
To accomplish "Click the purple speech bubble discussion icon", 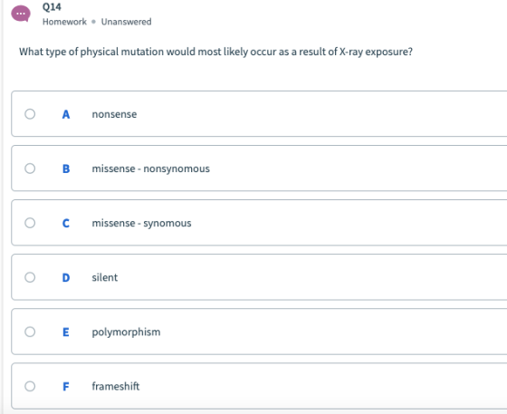I will coord(21,14).
